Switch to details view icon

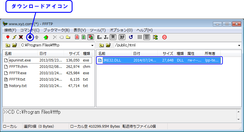click(147, 37)
